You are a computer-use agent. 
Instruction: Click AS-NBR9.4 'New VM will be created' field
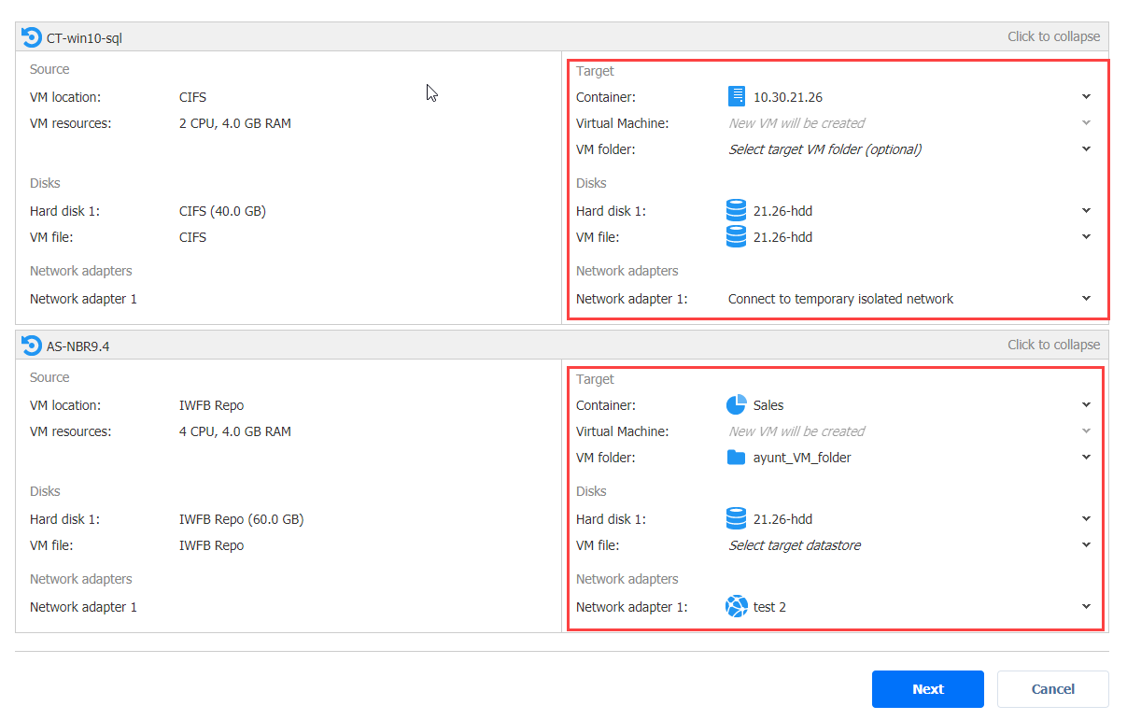point(796,431)
